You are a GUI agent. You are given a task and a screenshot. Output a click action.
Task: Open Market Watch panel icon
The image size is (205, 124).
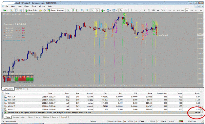click(x=11, y=10)
